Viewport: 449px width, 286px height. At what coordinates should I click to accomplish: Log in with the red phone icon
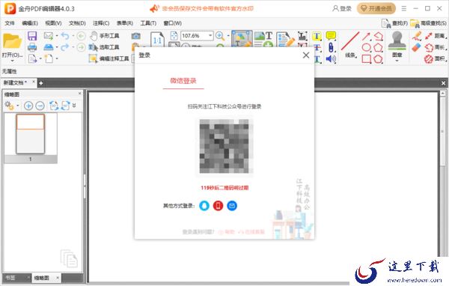click(x=218, y=205)
